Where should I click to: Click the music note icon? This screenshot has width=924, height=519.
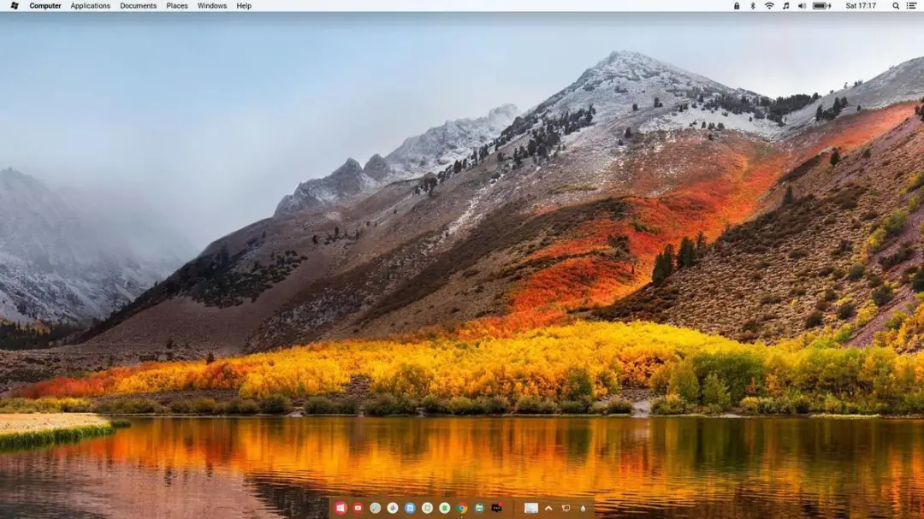pyautogui.click(x=785, y=6)
